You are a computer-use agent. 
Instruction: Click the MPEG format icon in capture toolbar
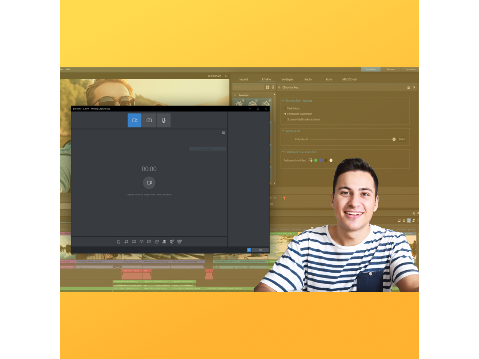[164, 242]
